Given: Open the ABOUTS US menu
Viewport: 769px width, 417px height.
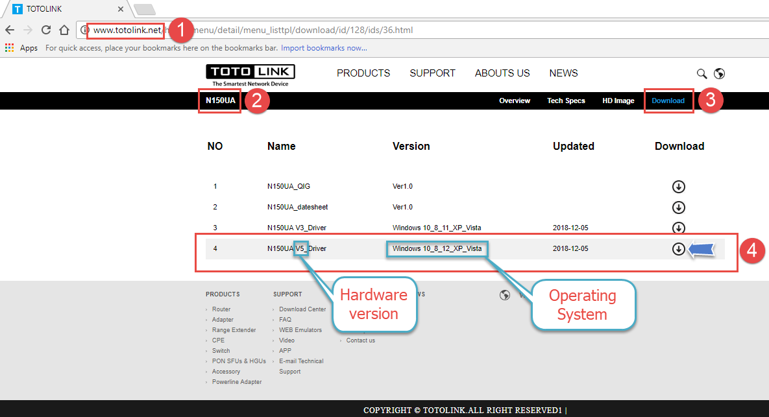Looking at the screenshot, I should point(502,73).
